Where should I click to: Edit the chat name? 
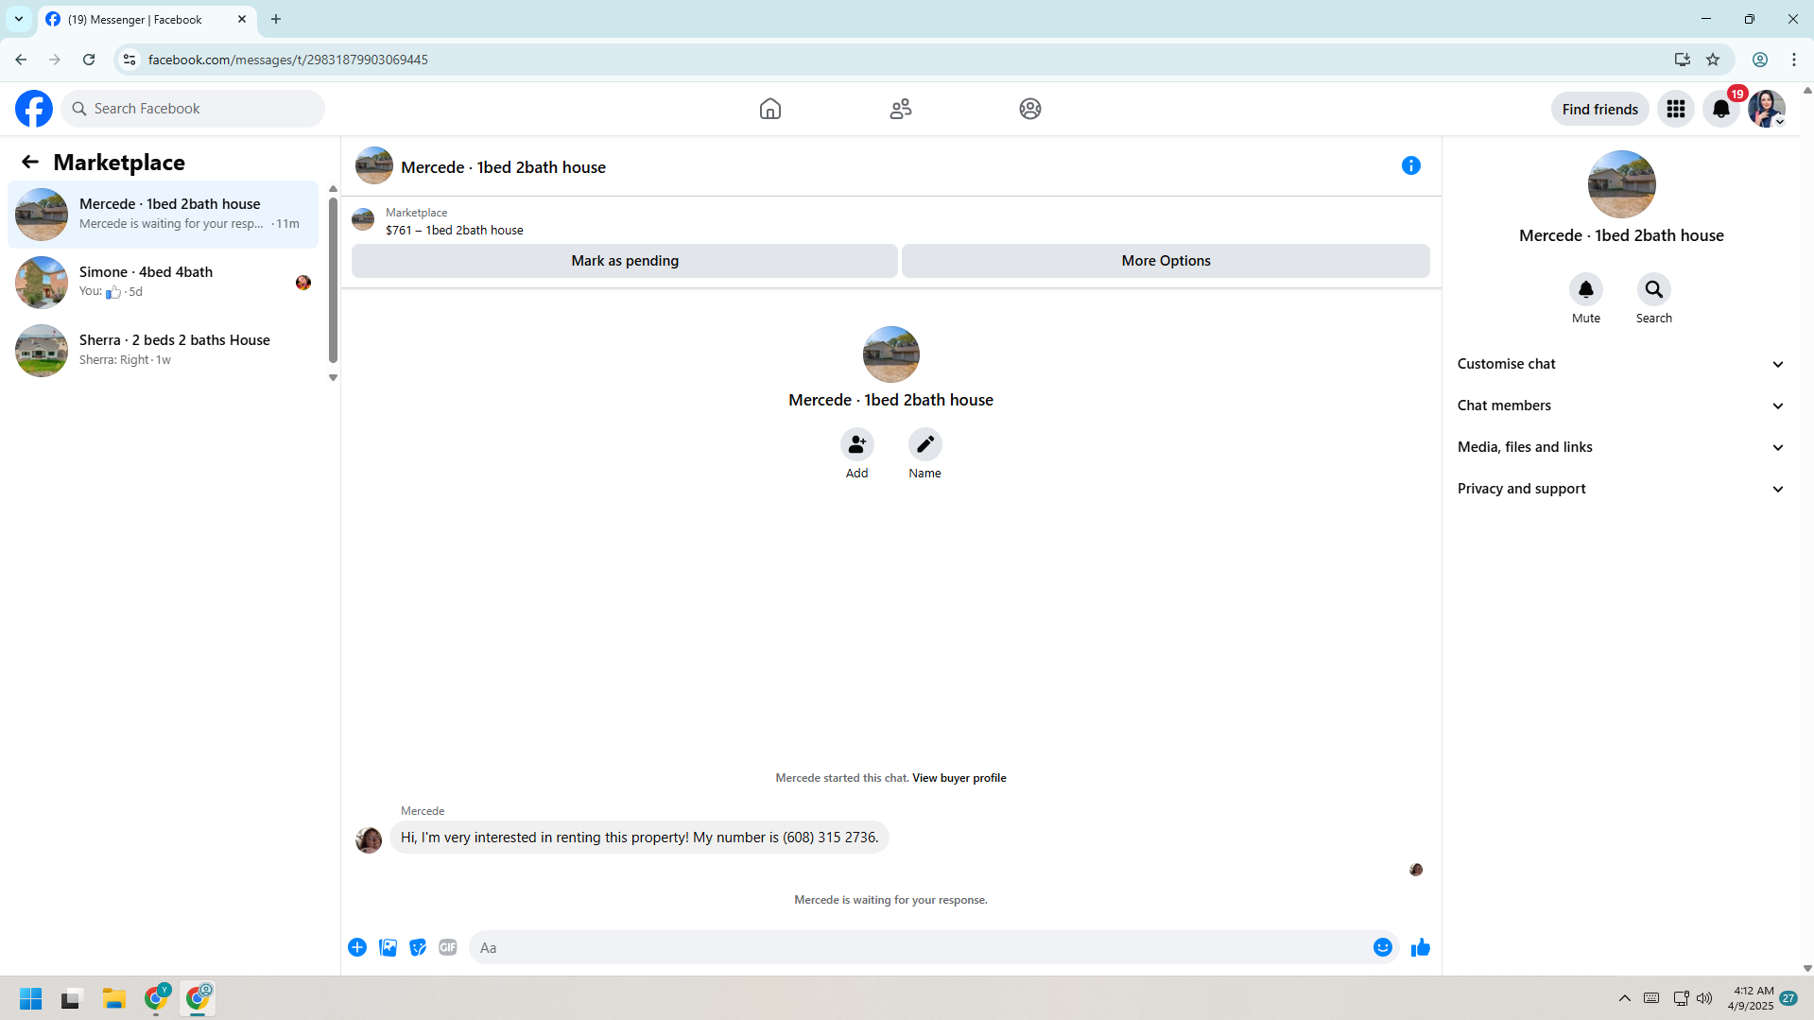tap(925, 444)
